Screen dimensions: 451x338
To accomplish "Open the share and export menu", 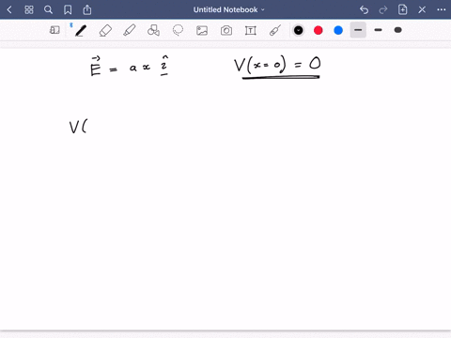I will [x=87, y=9].
